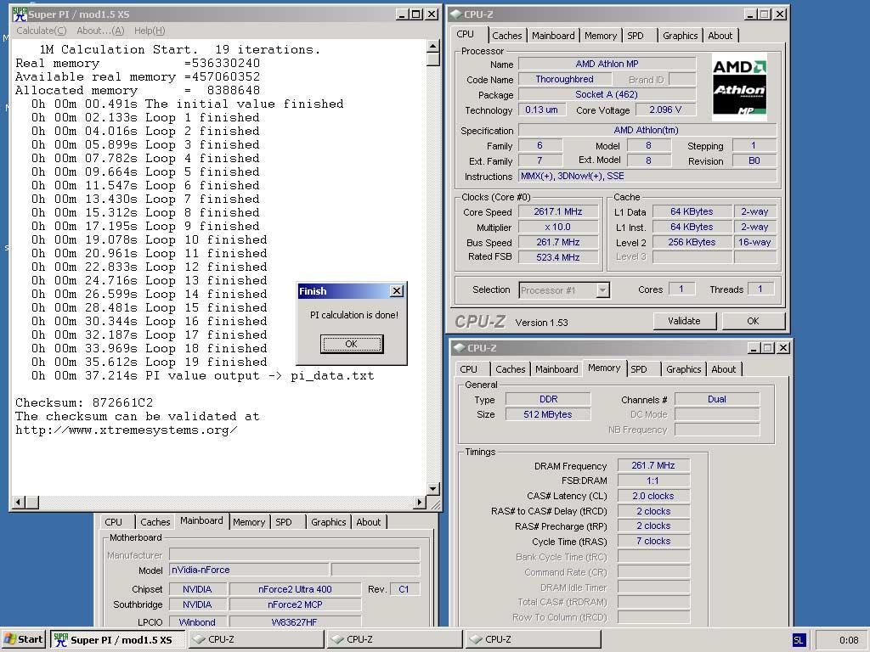Maximize the Super PI window
The width and height of the screenshot is (870, 652).
[x=415, y=14]
